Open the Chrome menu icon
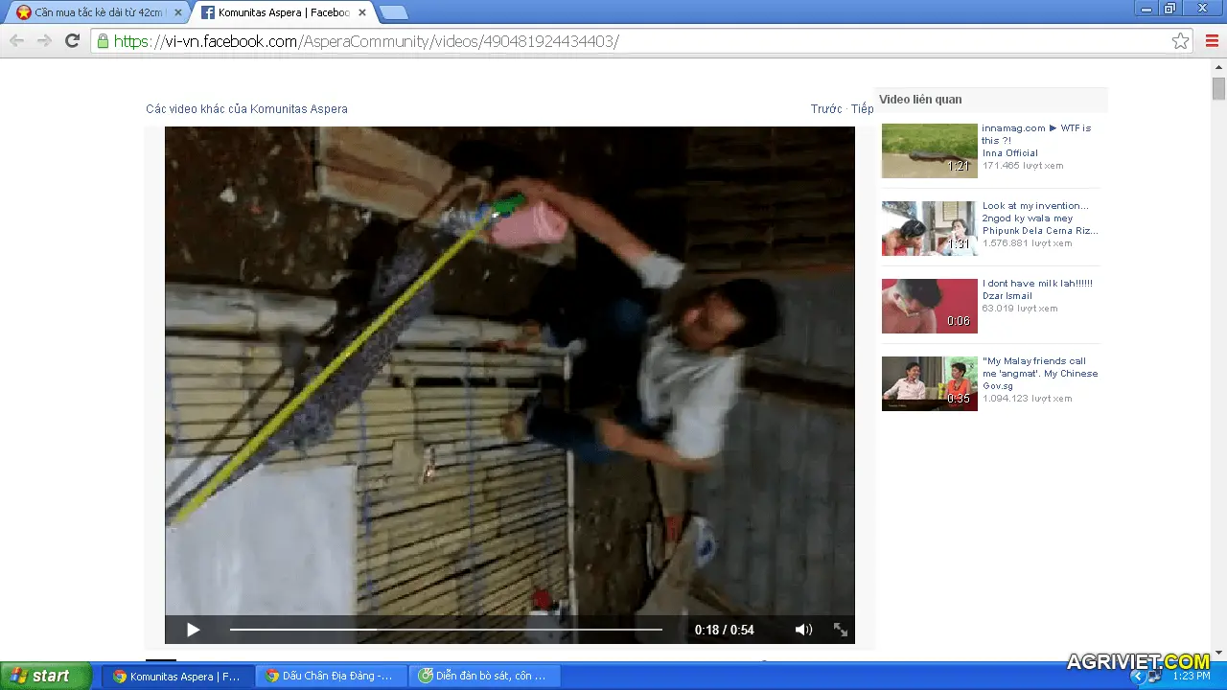 click(x=1212, y=40)
